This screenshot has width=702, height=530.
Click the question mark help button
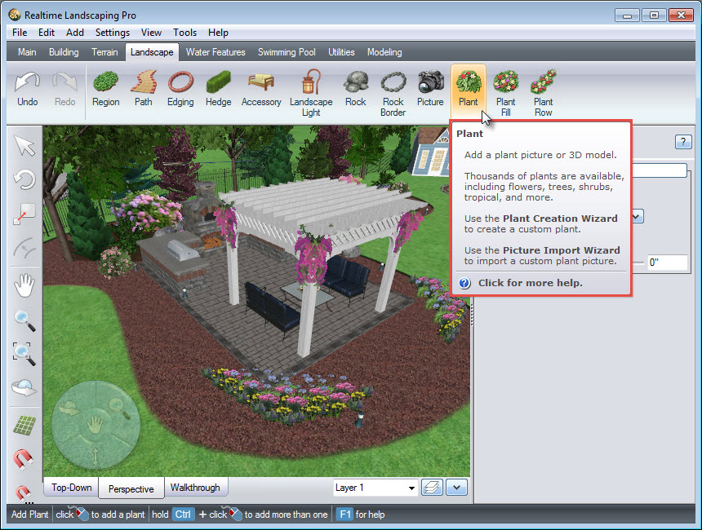[683, 142]
